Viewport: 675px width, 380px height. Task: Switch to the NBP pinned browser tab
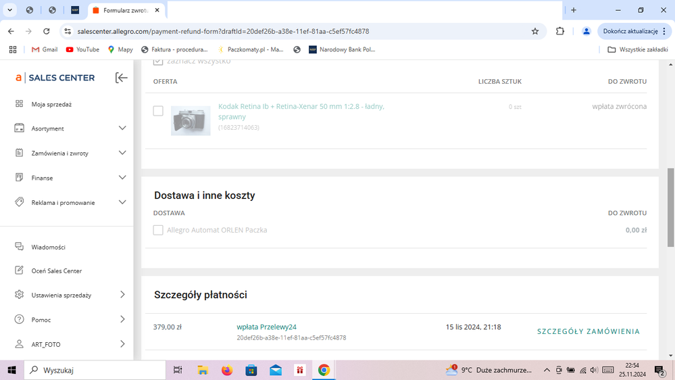click(x=75, y=10)
